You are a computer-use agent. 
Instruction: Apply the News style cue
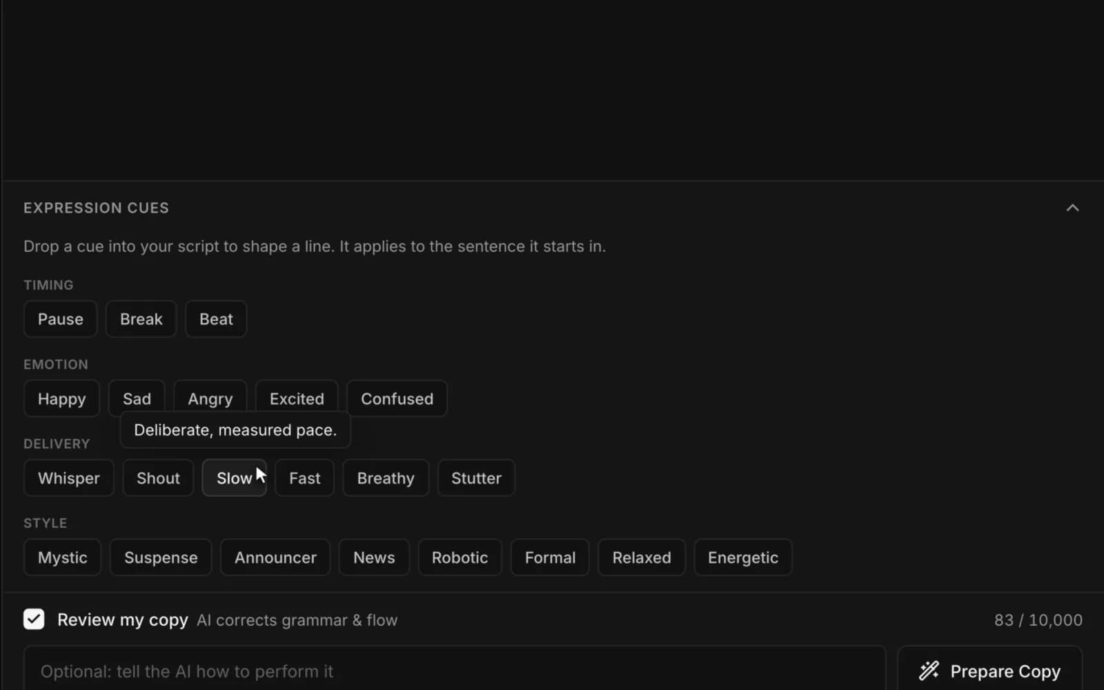coord(374,558)
